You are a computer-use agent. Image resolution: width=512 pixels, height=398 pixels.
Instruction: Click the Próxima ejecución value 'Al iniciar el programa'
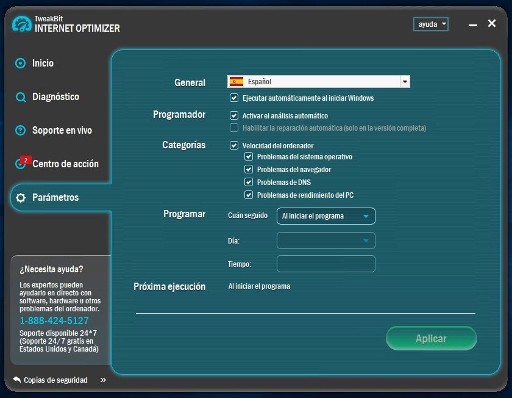click(259, 286)
